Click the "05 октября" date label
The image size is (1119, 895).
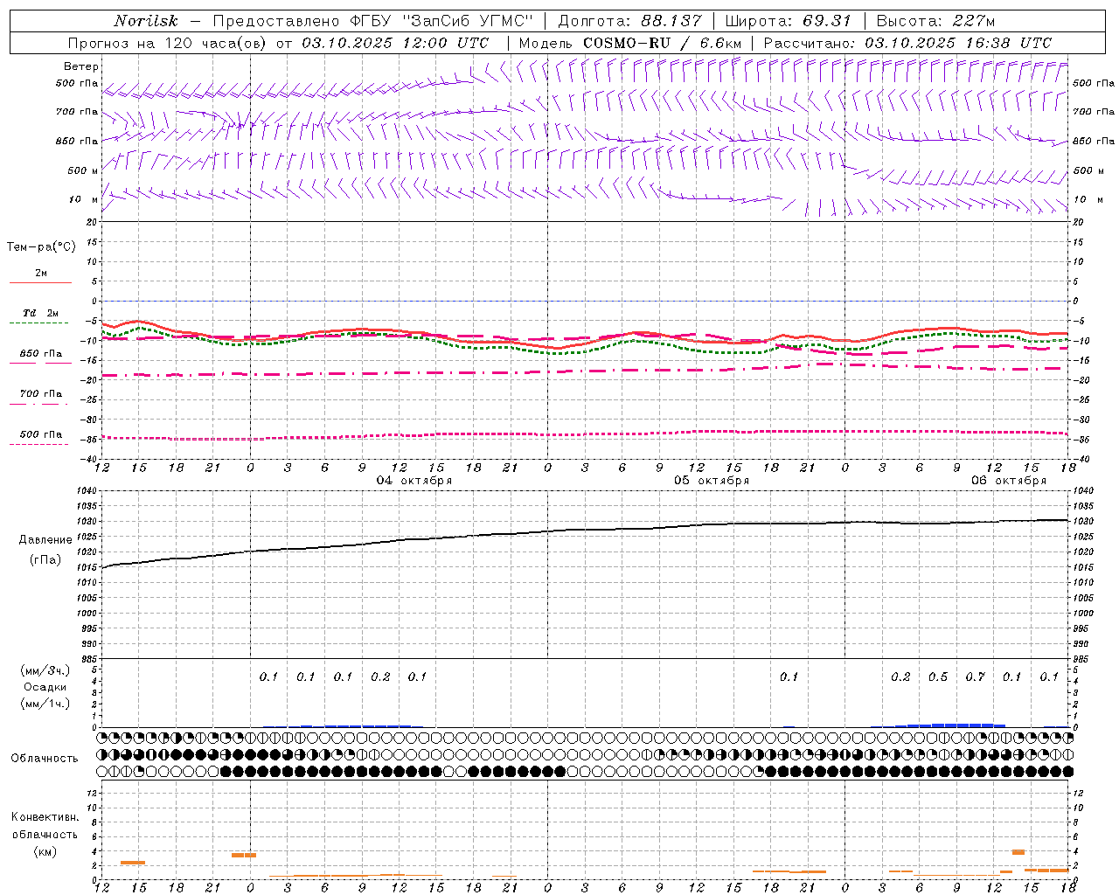click(712, 481)
